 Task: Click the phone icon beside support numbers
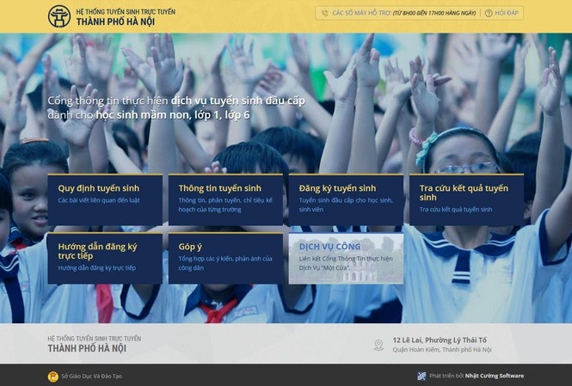(x=324, y=13)
